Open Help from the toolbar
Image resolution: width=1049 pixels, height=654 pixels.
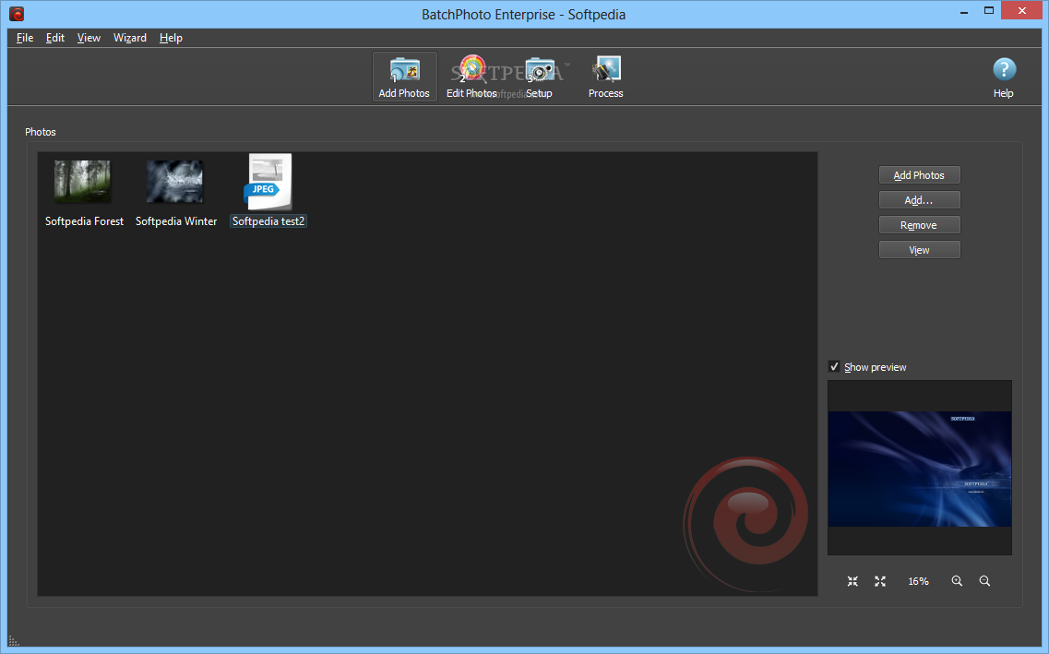(x=1004, y=77)
